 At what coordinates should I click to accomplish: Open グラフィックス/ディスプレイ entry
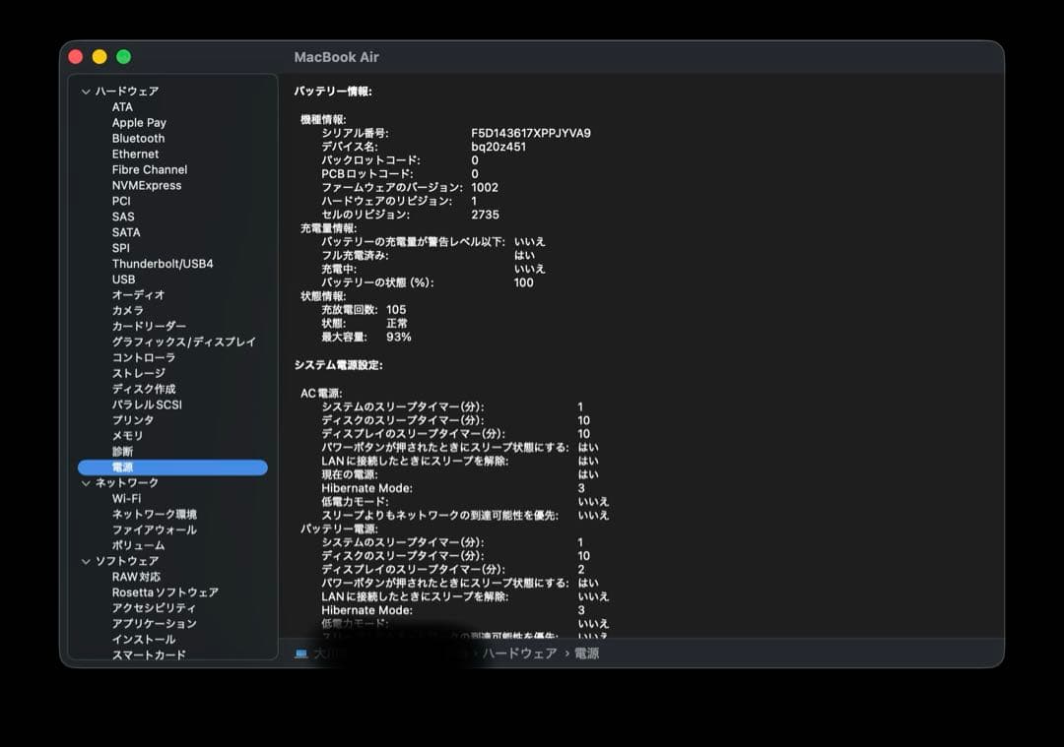(x=184, y=342)
